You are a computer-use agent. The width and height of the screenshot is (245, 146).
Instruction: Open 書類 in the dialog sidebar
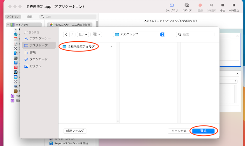click(39, 52)
